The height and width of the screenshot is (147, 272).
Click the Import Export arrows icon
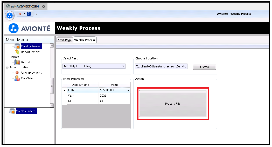(17, 52)
